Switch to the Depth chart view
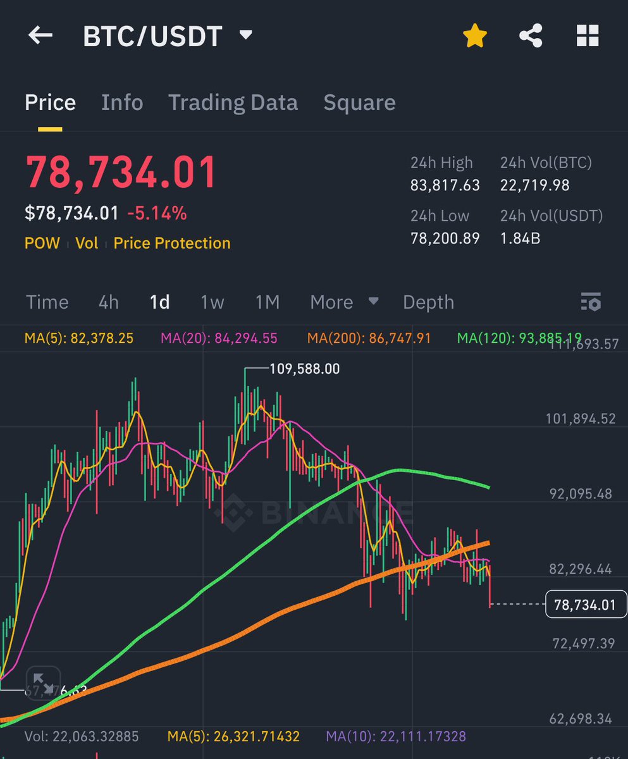 (x=428, y=302)
